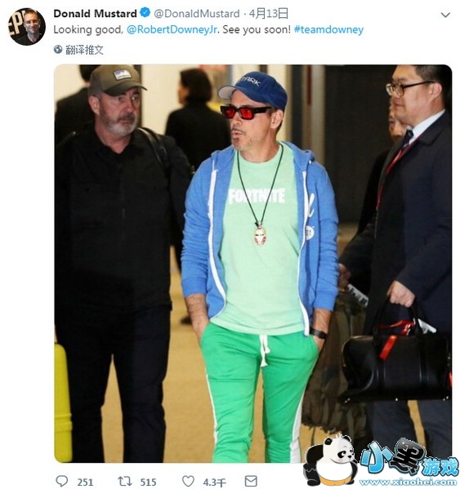
Task: Open the reply speech bubble icon
Action: 61,481
